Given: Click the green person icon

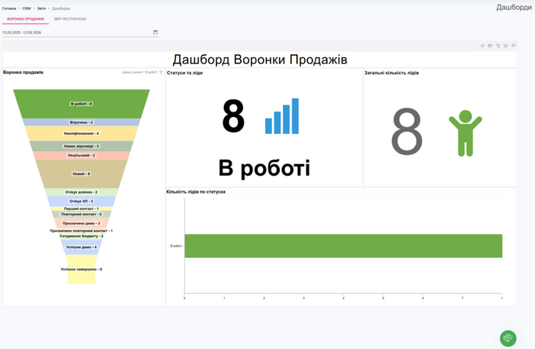Looking at the screenshot, I should click(x=465, y=133).
